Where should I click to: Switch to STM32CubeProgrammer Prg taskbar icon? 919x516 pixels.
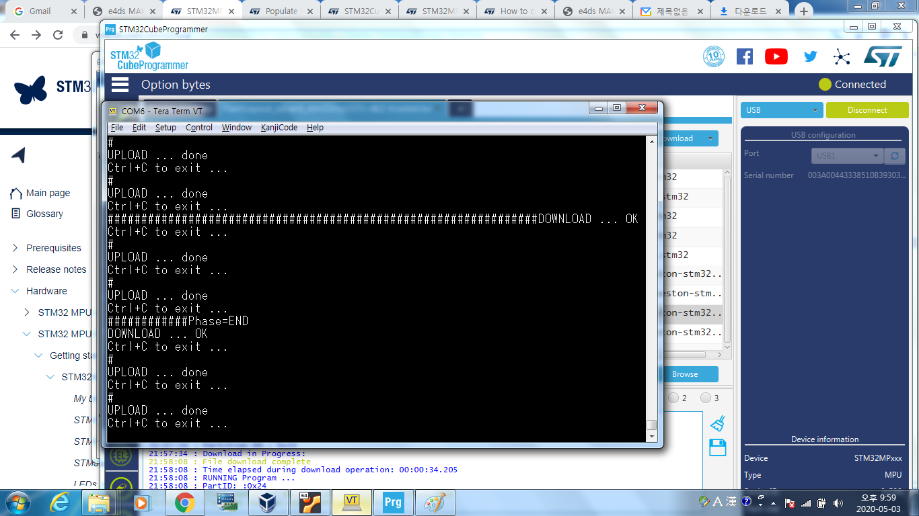tap(393, 503)
